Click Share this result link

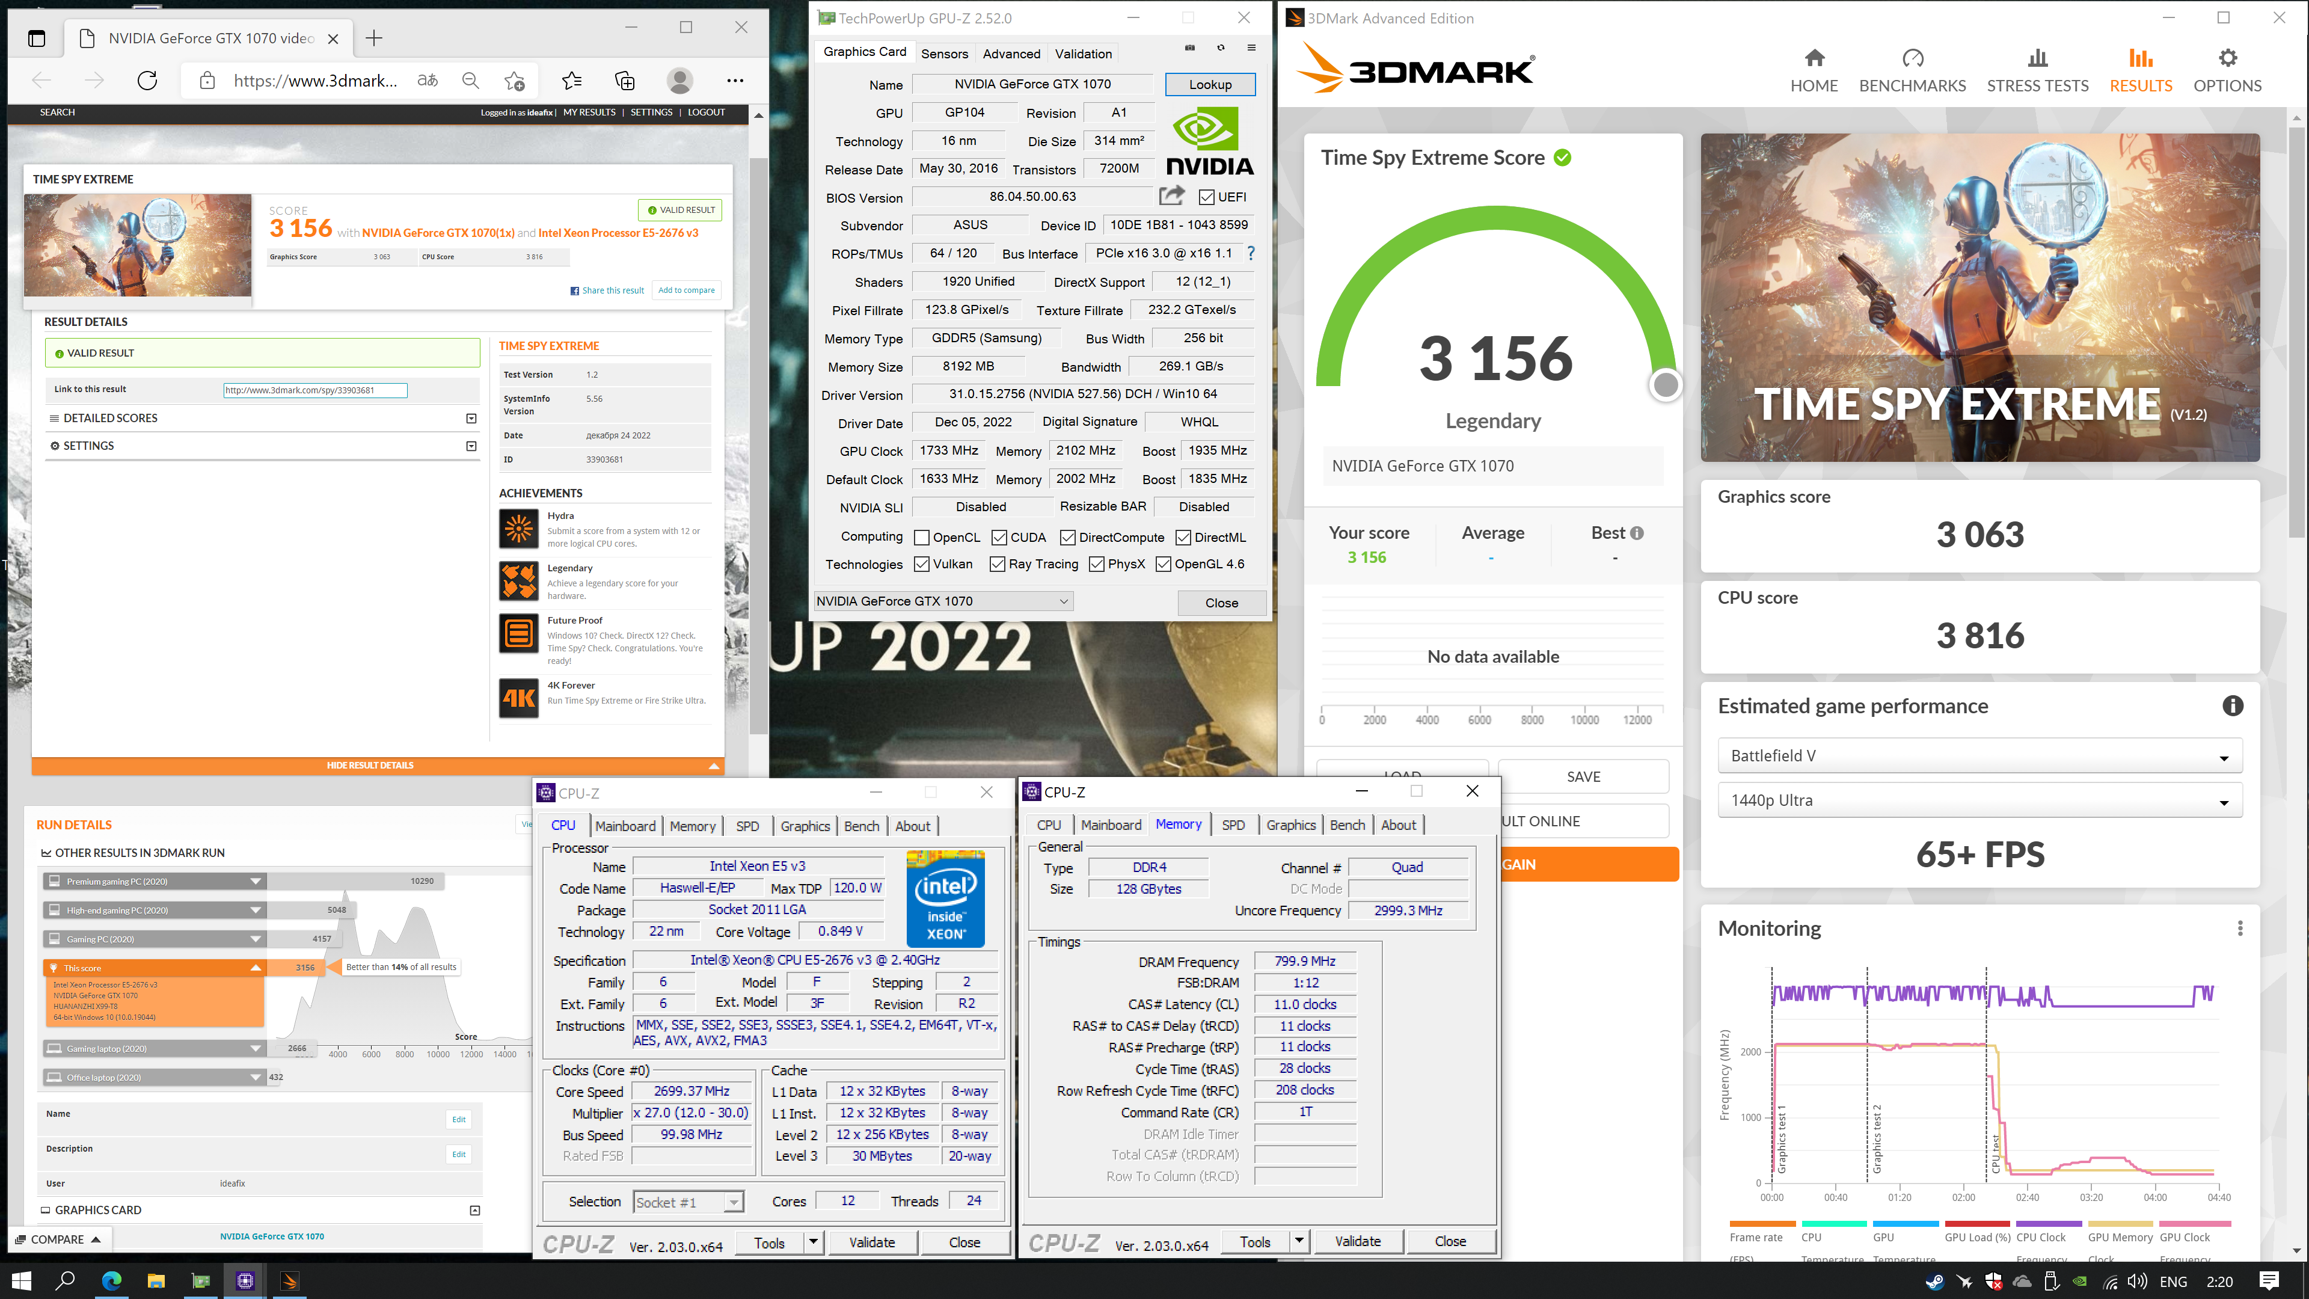(x=607, y=290)
